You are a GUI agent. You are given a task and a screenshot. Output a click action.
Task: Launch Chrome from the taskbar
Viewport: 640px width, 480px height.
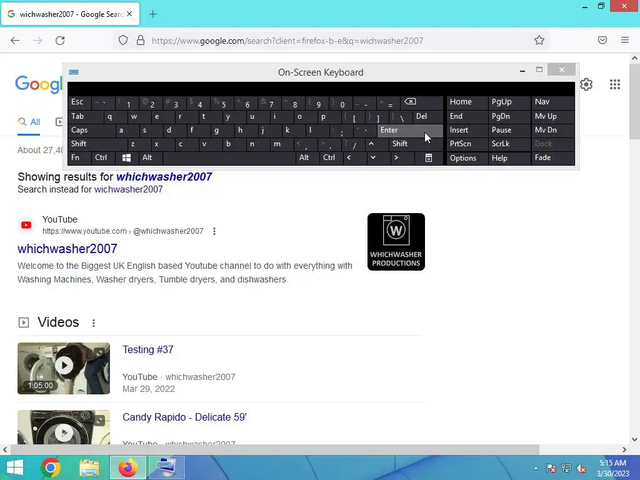click(51, 467)
